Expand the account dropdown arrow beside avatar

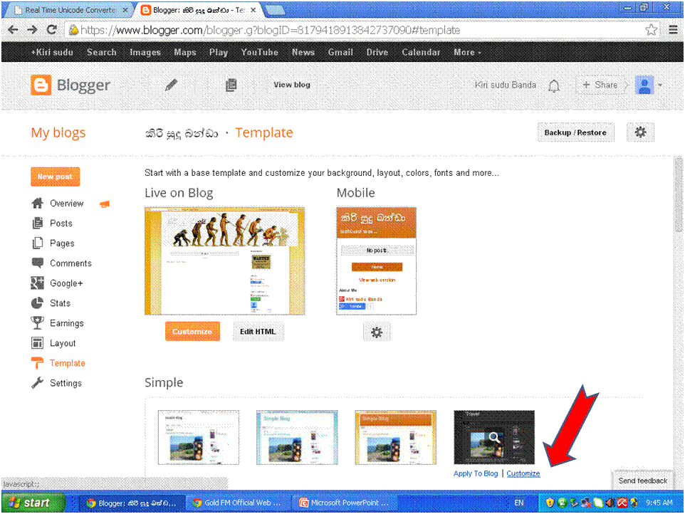tap(660, 85)
